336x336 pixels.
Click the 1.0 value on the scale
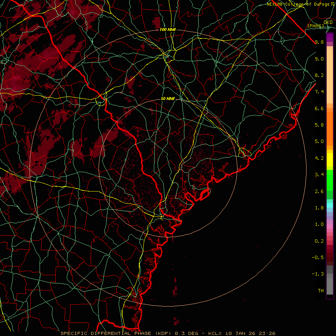pos(319,224)
